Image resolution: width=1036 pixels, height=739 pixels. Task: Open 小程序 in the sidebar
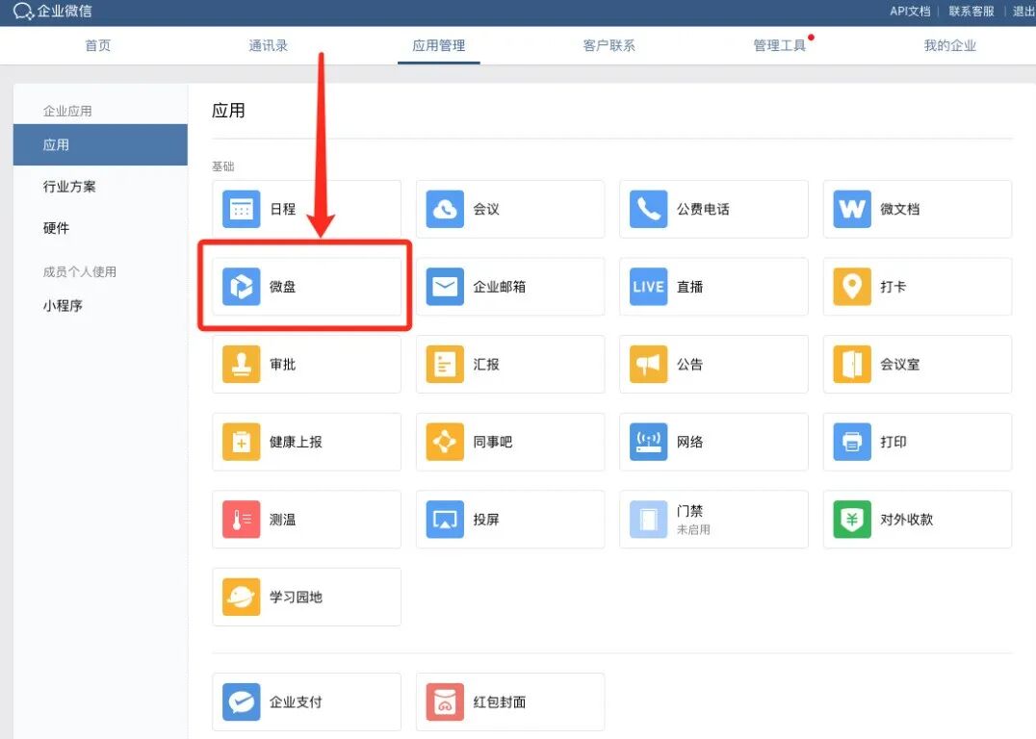tap(63, 306)
